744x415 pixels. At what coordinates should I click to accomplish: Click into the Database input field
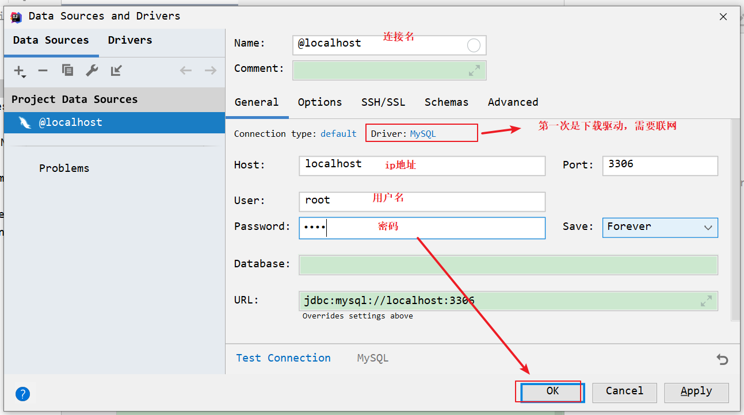(508, 265)
